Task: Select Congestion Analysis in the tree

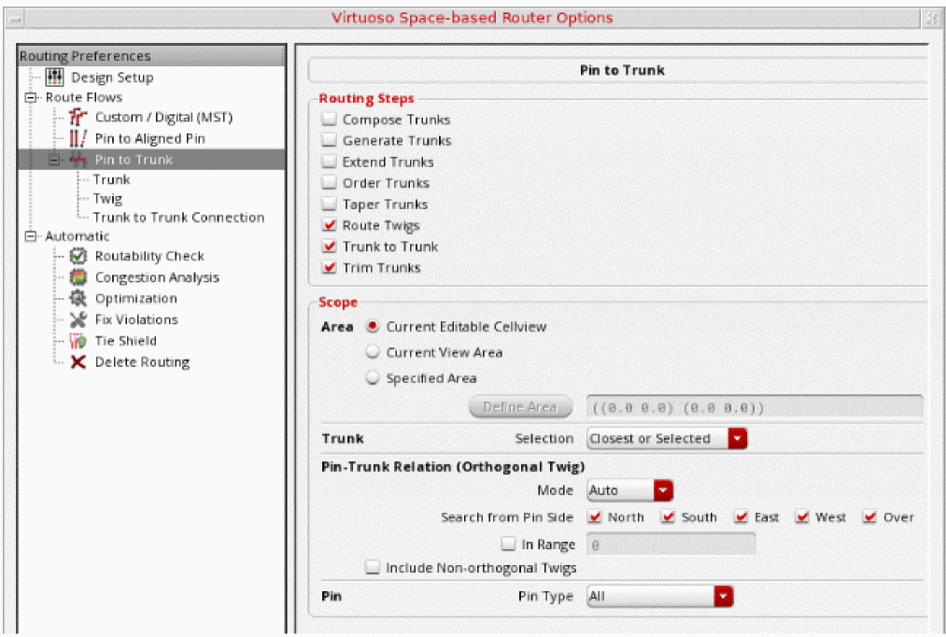Action: (x=157, y=277)
